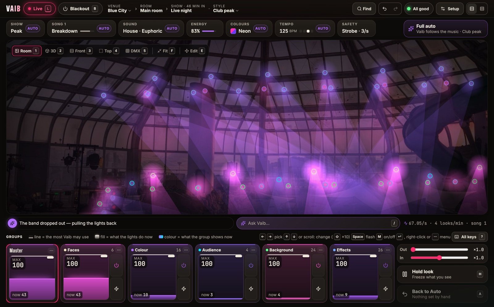The image size is (494, 307).
Task: Flash the Colour group lightning icon
Action: coord(184,289)
